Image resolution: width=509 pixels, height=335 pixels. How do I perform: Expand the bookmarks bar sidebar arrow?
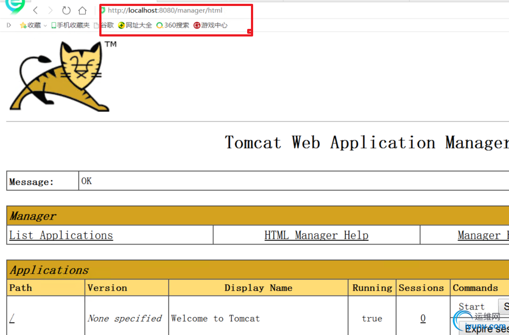pos(9,25)
